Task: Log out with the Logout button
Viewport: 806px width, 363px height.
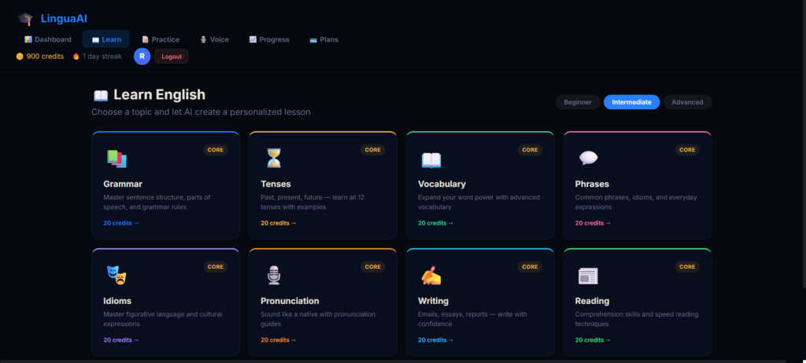Action: (172, 57)
